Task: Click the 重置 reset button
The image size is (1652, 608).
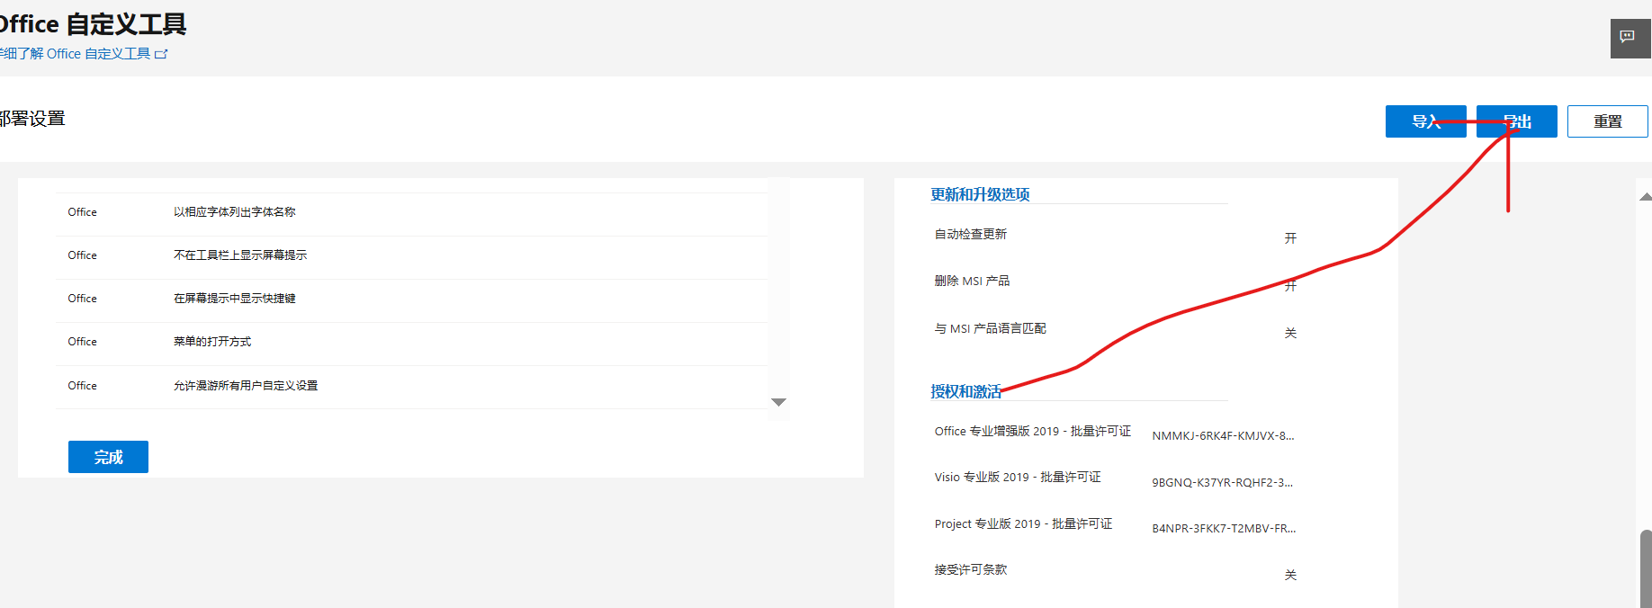Action: [x=1608, y=121]
